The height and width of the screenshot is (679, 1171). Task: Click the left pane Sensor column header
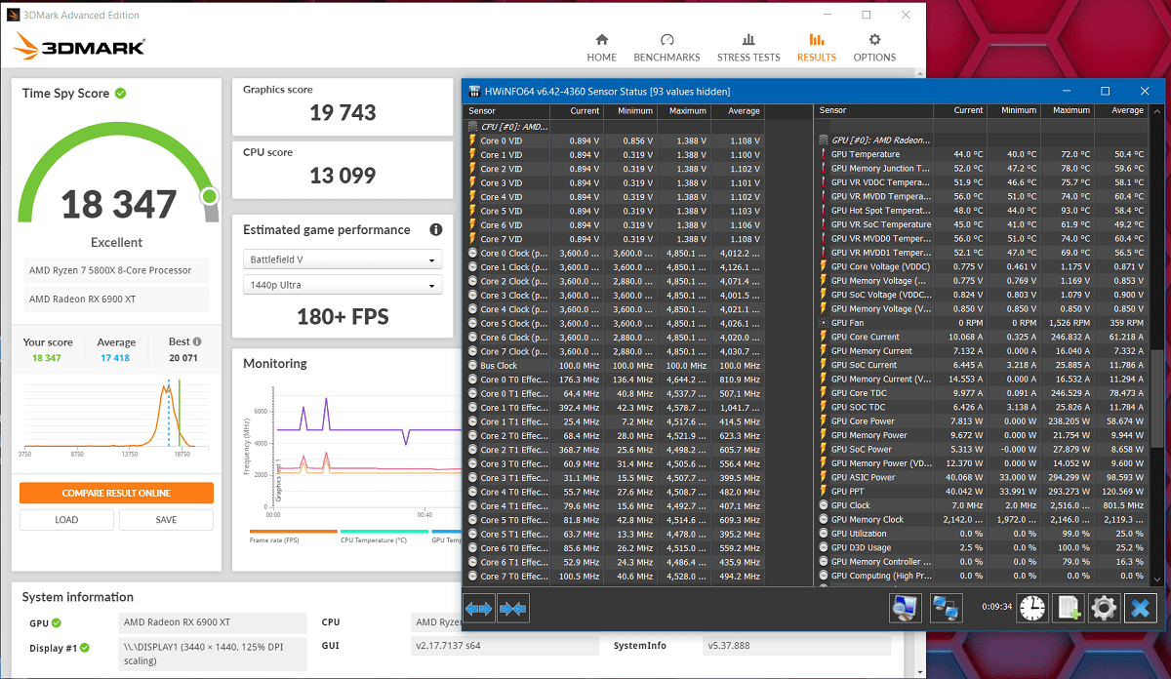pyautogui.click(x=505, y=111)
